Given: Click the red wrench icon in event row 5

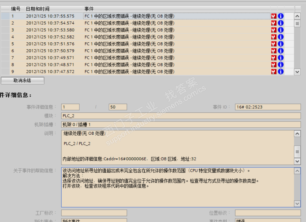Looking at the screenshot, I should coord(274,44).
